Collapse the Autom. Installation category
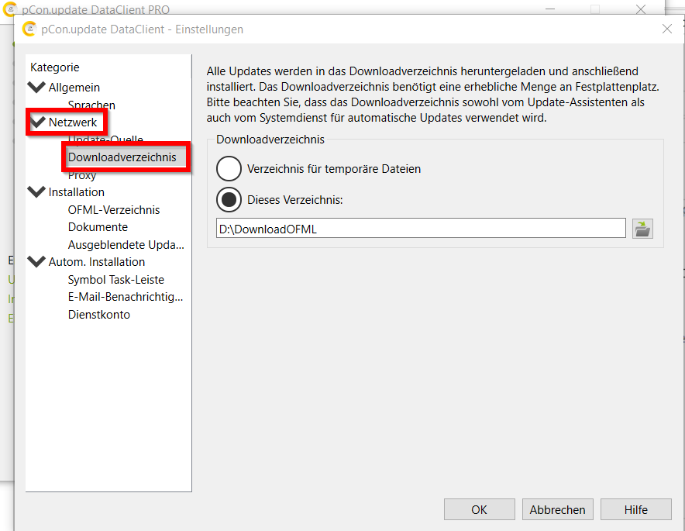The image size is (685, 531). click(x=36, y=262)
